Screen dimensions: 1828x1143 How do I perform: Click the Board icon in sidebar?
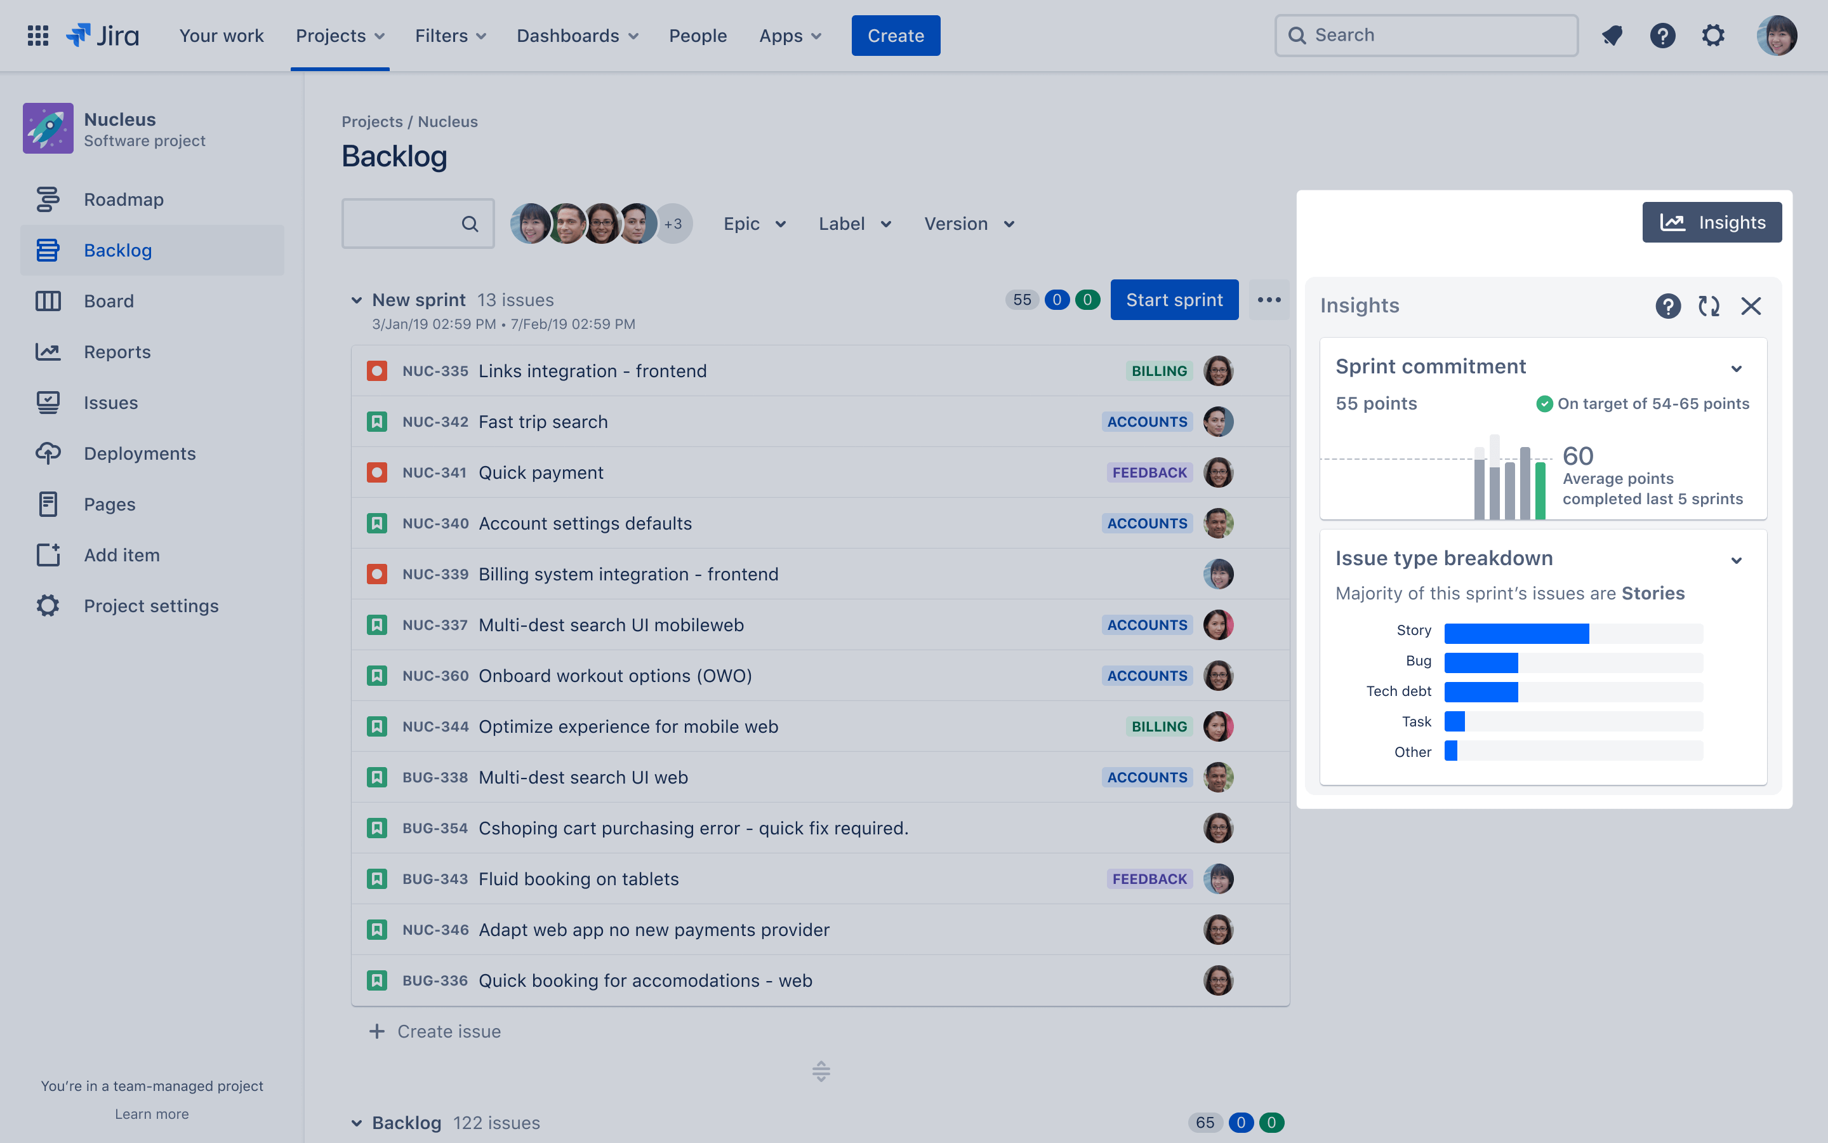pos(48,300)
